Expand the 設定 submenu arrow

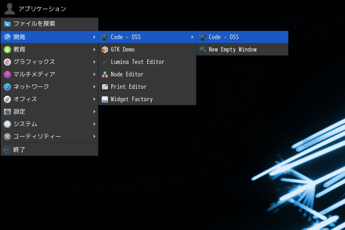tap(94, 112)
